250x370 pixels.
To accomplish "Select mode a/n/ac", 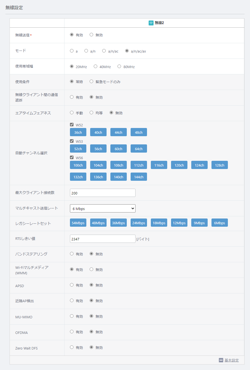I will click(x=104, y=51).
